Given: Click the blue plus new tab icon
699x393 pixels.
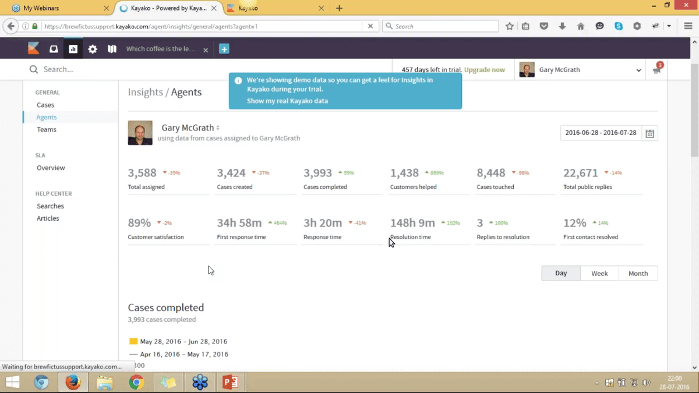Looking at the screenshot, I should (x=224, y=49).
